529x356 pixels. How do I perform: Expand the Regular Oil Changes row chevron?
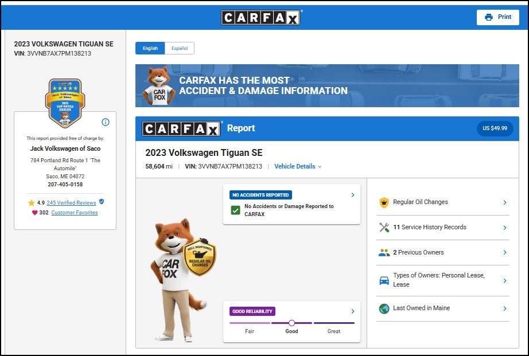click(505, 202)
